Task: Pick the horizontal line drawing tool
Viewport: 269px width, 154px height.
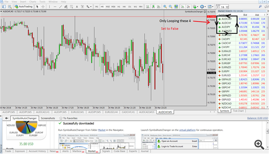Action: pyautogui.click(x=55, y=6)
